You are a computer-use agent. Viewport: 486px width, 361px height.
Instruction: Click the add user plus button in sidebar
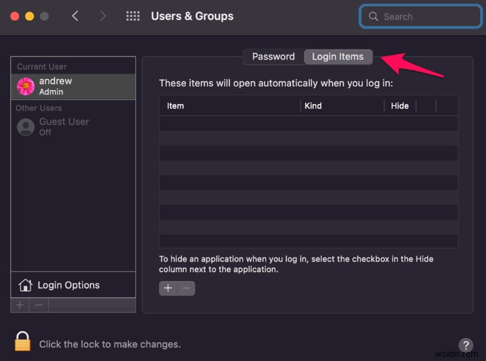click(x=20, y=305)
